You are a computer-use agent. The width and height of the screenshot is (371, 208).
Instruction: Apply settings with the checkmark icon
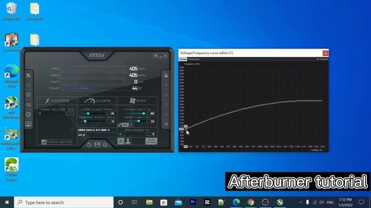point(106,145)
